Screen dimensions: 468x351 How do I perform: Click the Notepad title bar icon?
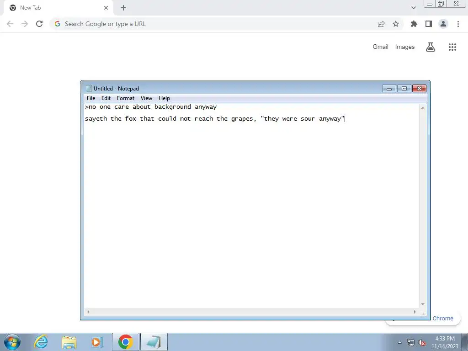click(x=88, y=88)
